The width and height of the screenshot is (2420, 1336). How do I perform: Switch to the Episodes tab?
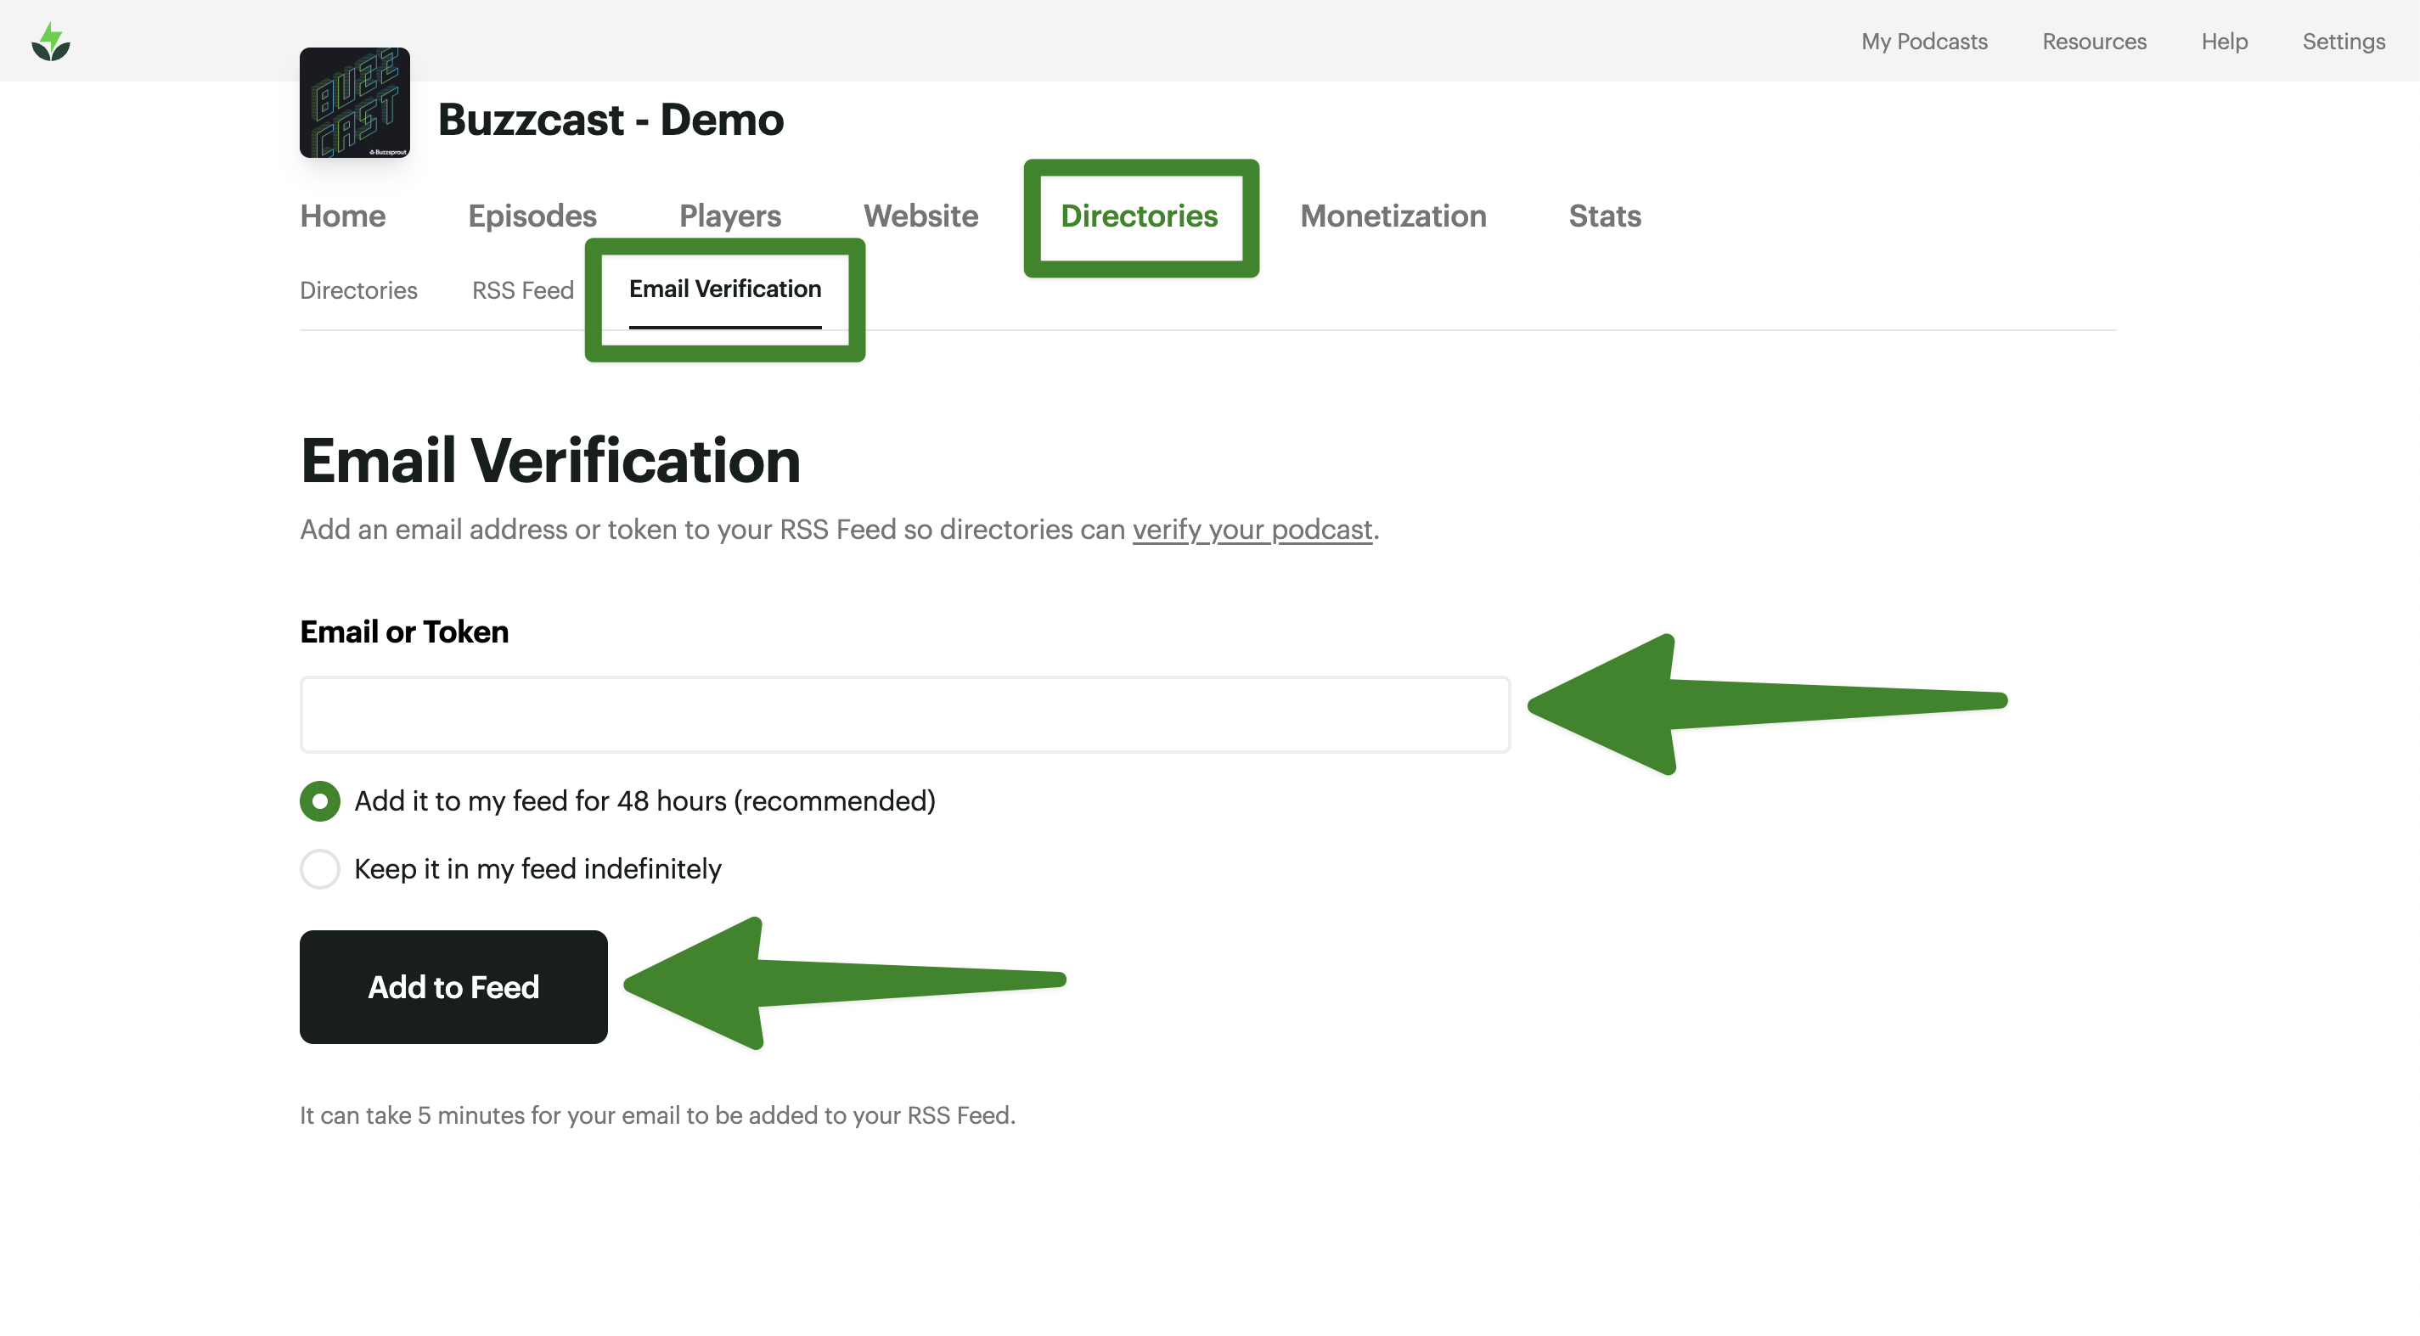[532, 216]
